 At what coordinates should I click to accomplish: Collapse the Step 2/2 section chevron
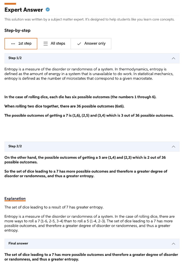(x=174, y=147)
